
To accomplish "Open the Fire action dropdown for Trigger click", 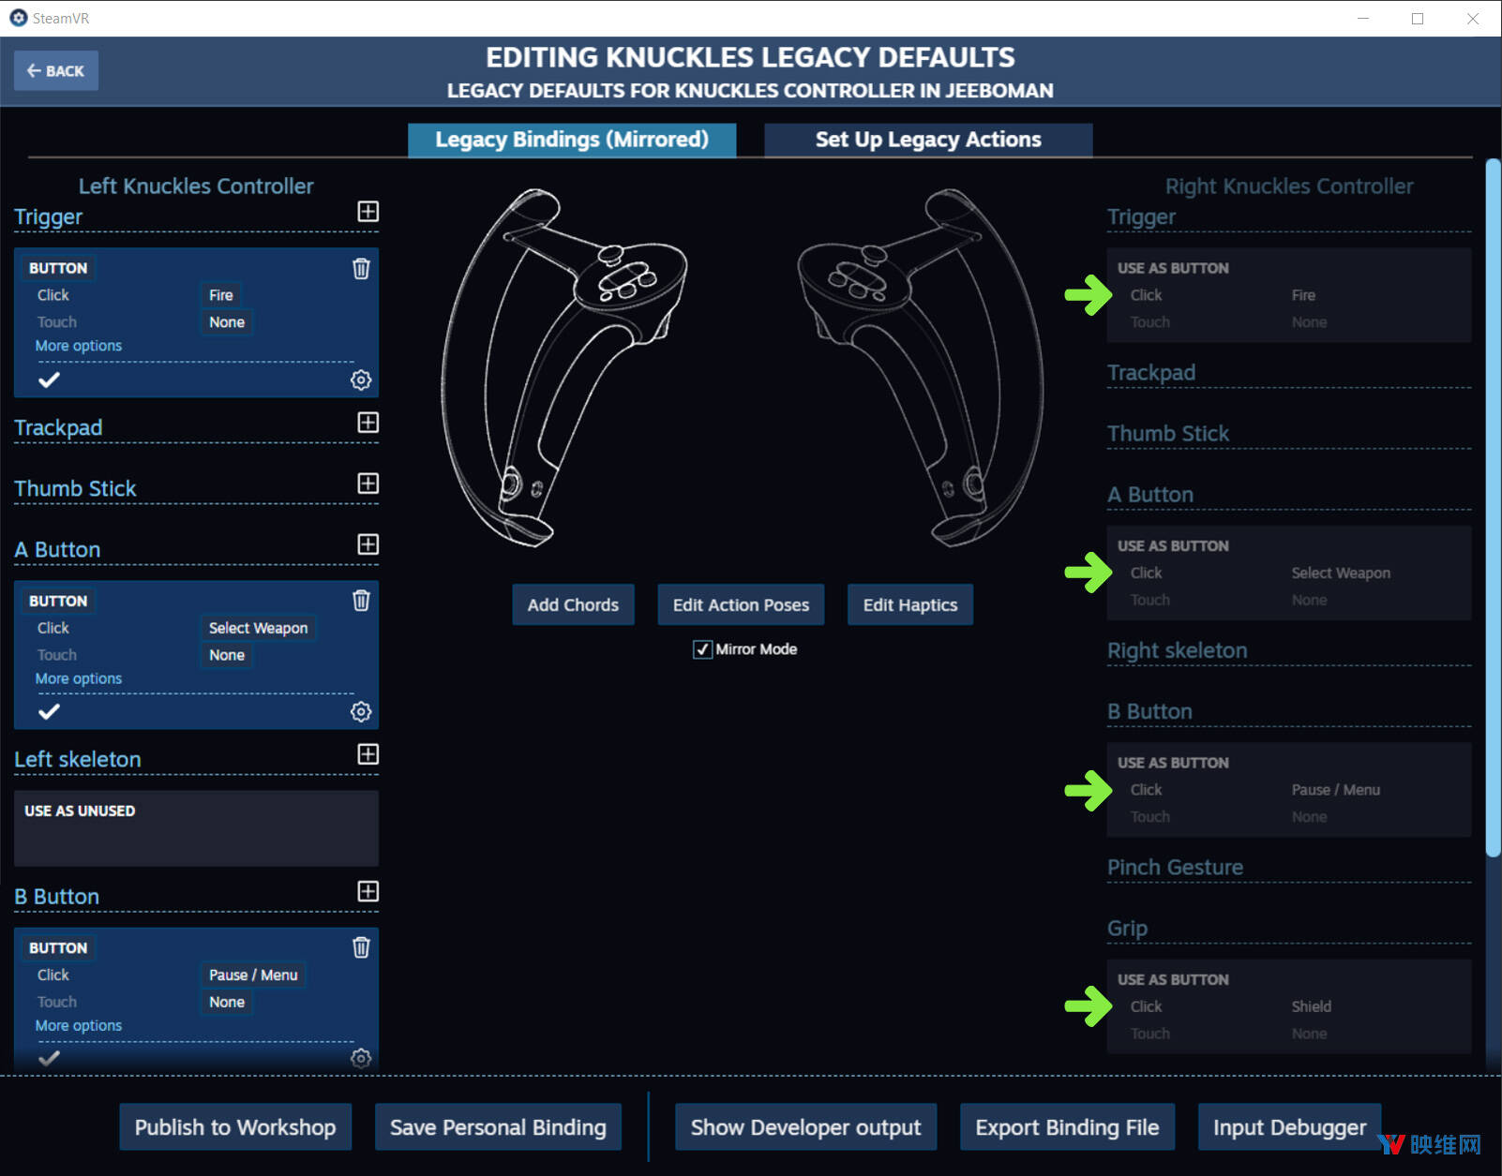I will (221, 295).
